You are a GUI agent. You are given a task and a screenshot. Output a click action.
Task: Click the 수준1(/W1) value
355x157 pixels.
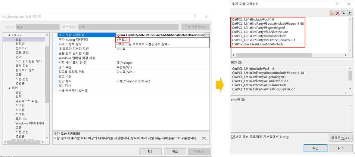124,67
